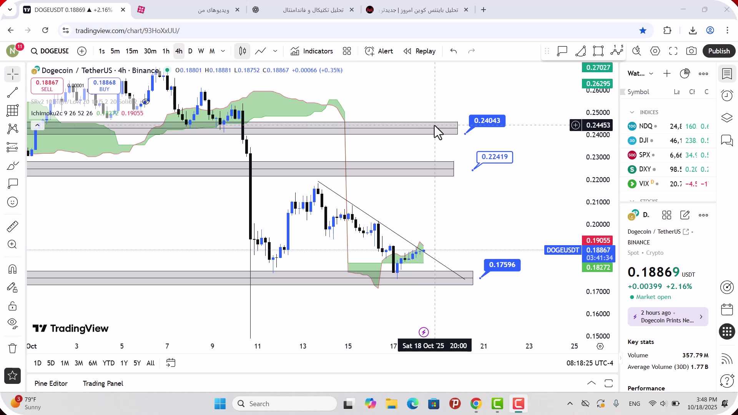
Task: Select the 1M date range
Action: click(65, 363)
